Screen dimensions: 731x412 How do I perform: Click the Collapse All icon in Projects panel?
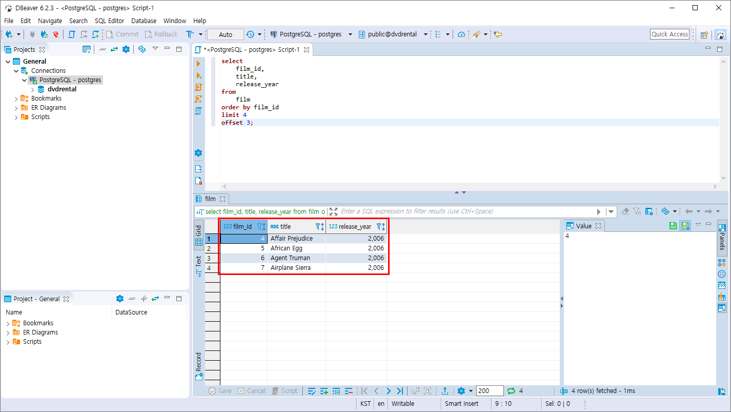[103, 49]
